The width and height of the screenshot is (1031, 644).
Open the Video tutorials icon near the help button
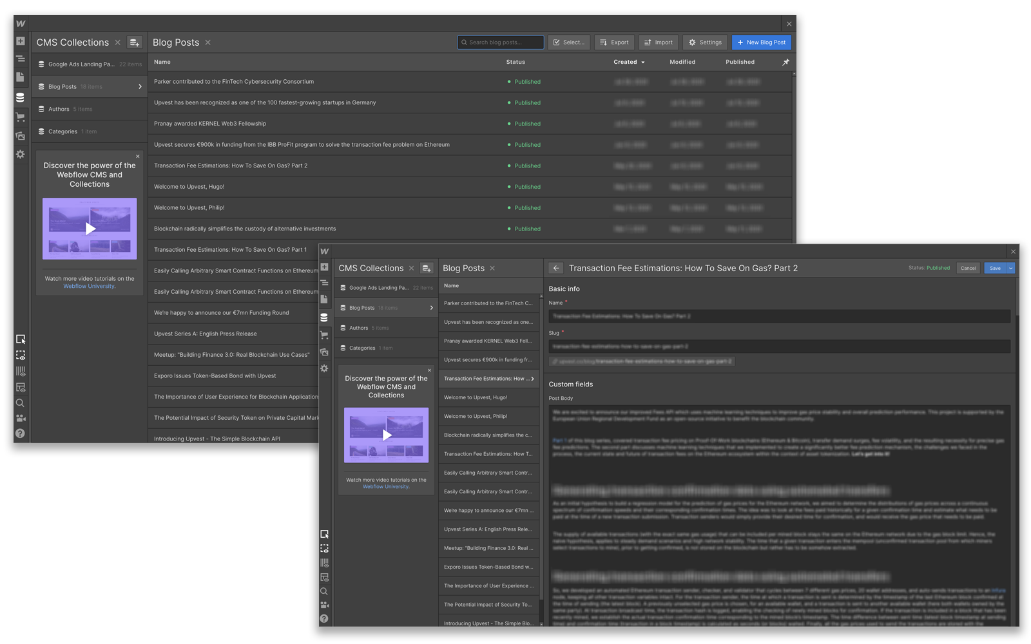pos(20,418)
